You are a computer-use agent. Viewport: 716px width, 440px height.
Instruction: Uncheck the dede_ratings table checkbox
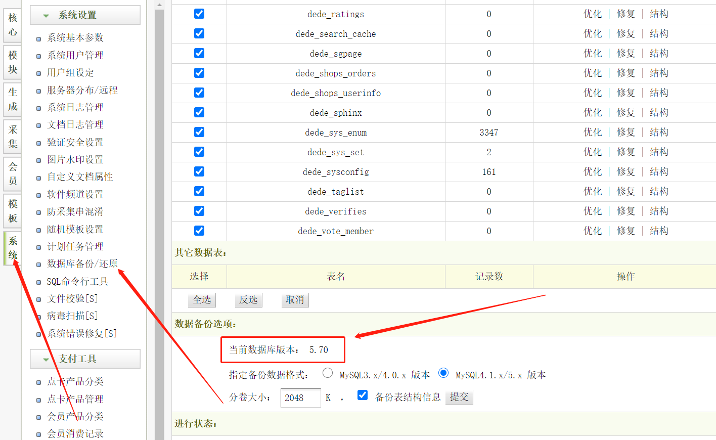[x=199, y=14]
